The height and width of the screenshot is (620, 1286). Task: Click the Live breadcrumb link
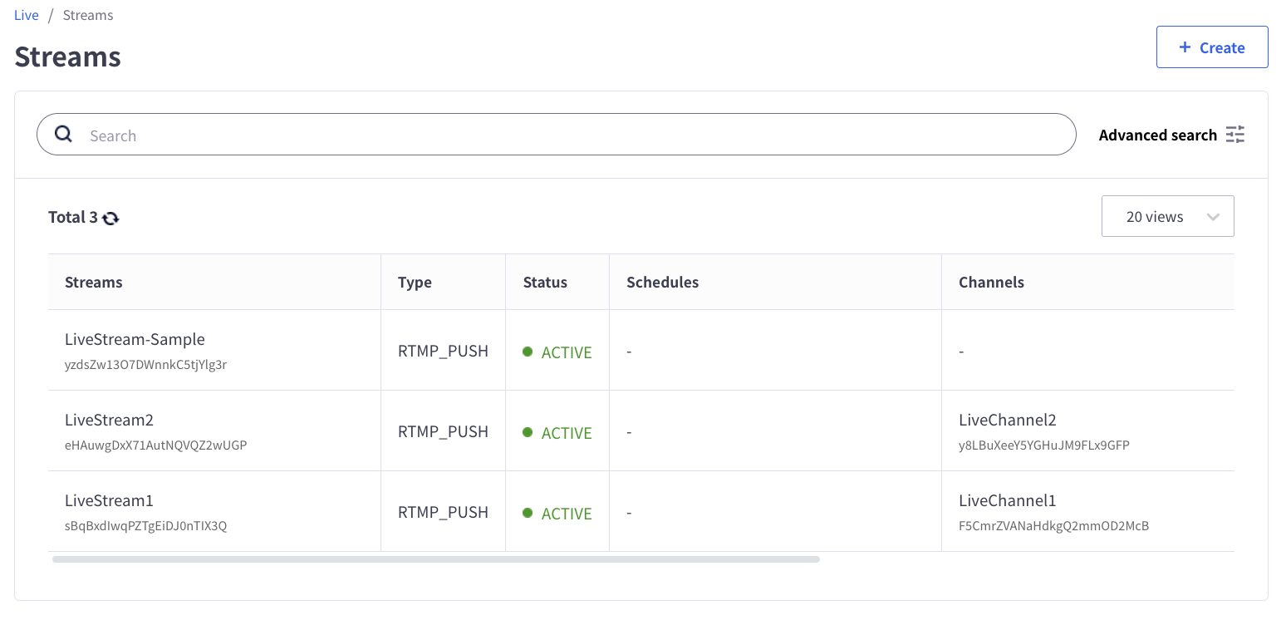27,15
